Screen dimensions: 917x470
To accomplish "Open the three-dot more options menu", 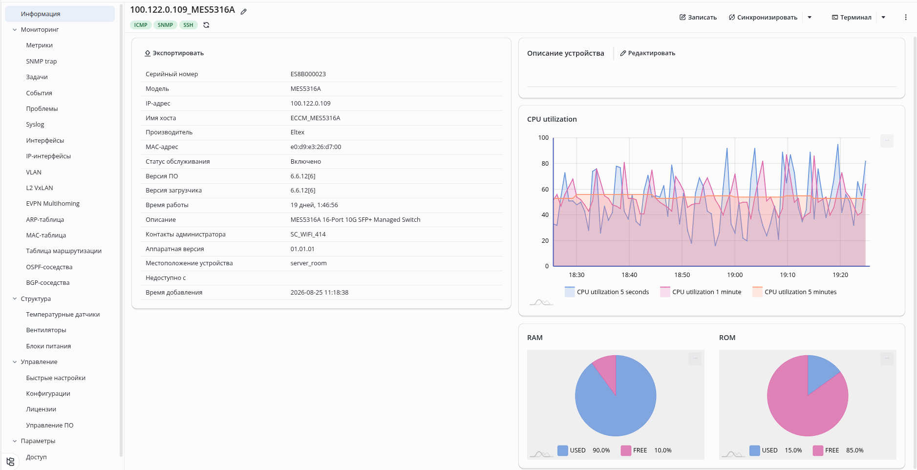I will (x=905, y=17).
